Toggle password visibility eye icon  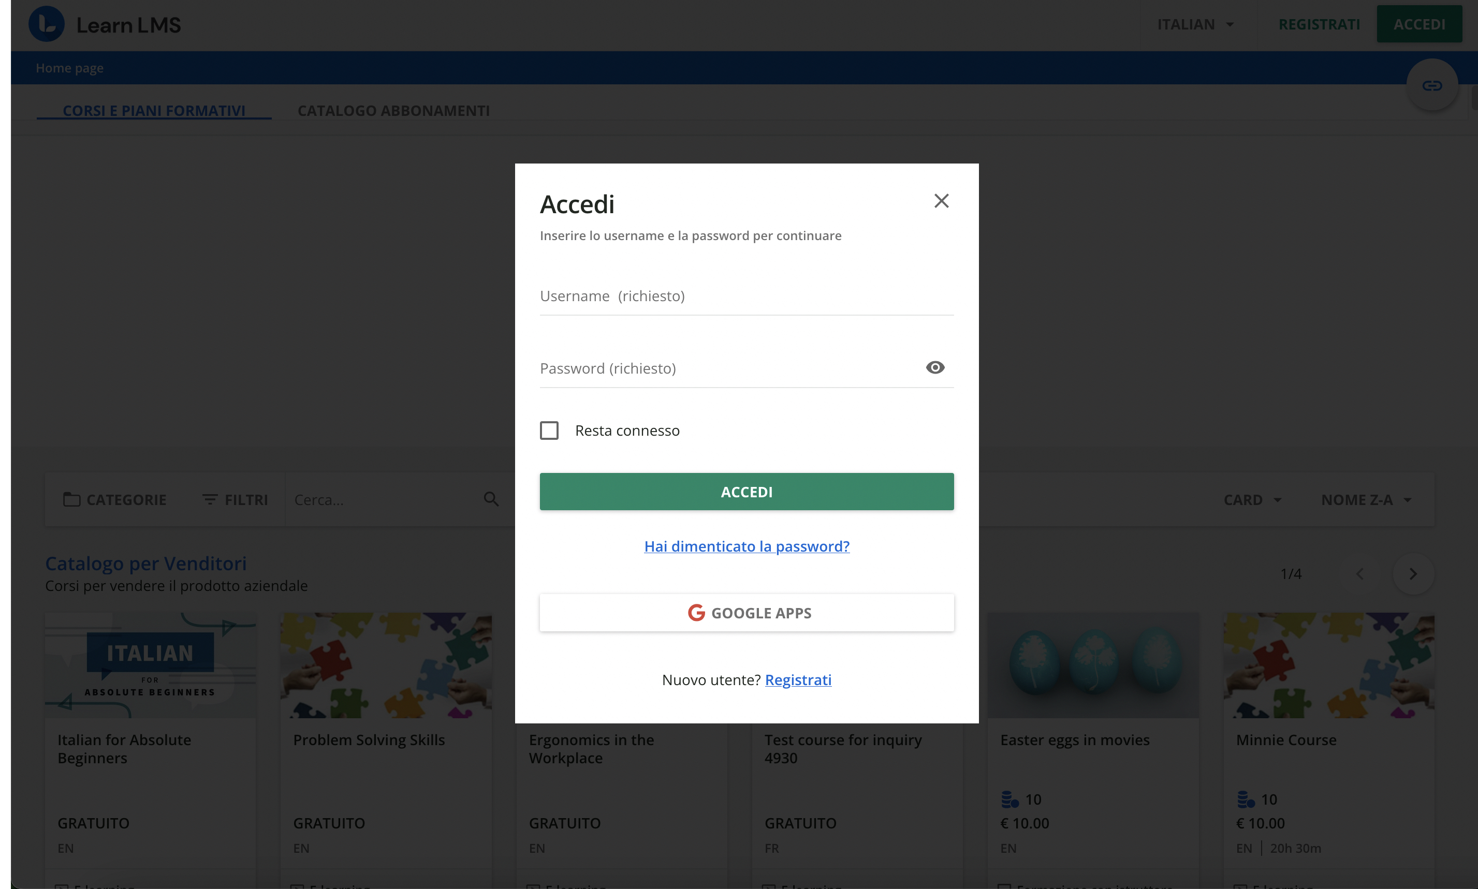click(934, 367)
